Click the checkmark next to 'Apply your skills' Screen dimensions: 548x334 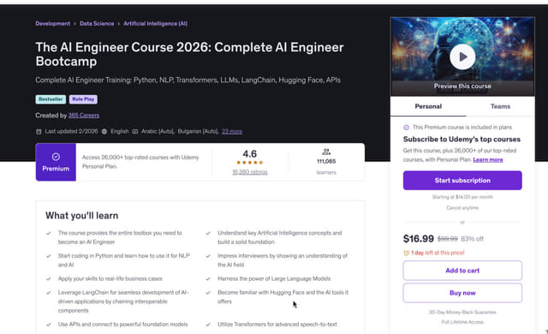[x=49, y=279]
